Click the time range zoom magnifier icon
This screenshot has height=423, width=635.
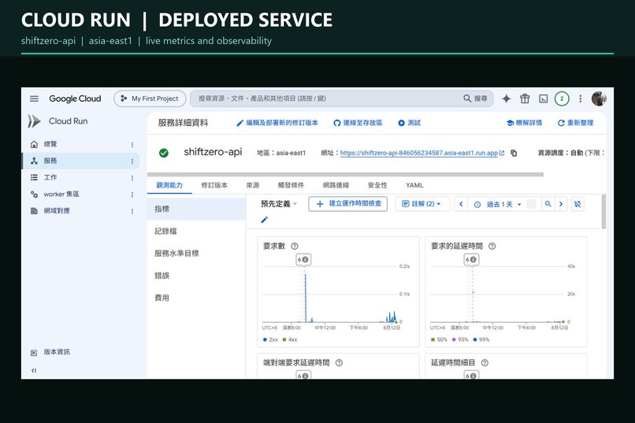click(x=548, y=204)
